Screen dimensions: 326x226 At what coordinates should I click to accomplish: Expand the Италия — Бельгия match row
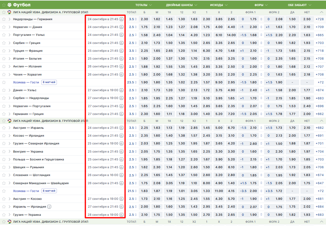(x=9, y=59)
